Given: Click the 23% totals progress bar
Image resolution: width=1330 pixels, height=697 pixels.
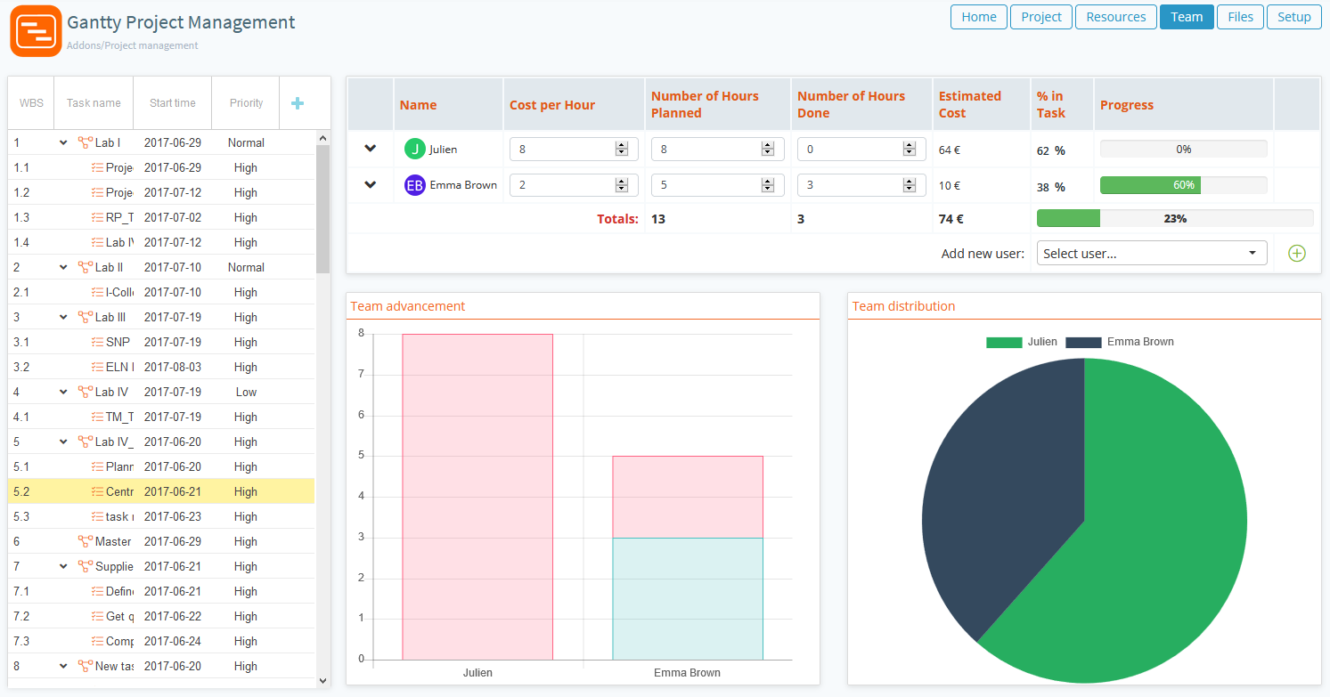Looking at the screenshot, I should point(1175,218).
